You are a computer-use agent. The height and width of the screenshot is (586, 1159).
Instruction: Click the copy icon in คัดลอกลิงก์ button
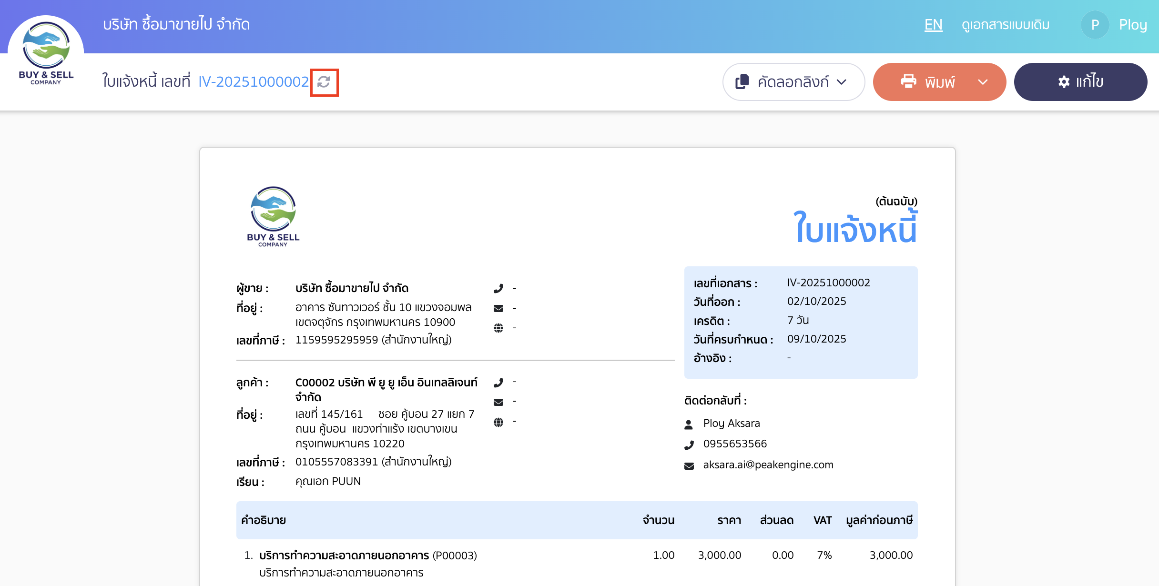(742, 81)
